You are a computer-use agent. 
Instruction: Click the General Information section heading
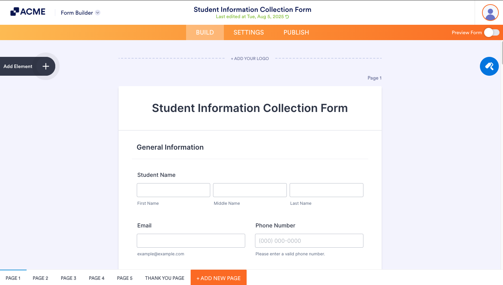click(170, 147)
